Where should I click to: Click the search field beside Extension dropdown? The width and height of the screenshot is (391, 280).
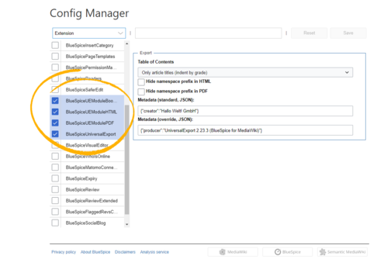[x=209, y=33]
